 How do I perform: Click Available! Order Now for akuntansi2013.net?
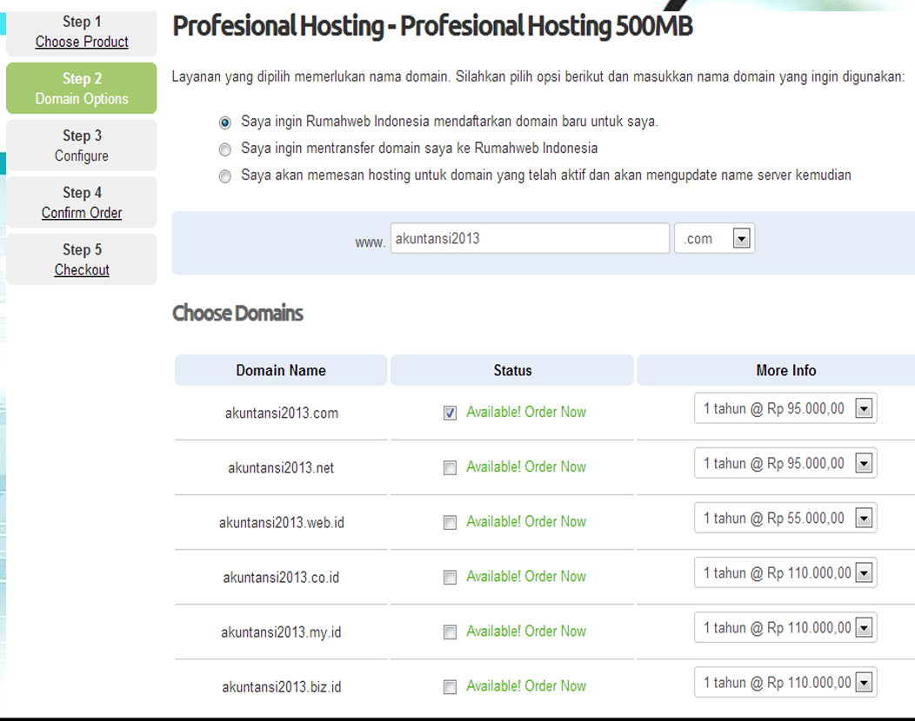pos(525,466)
